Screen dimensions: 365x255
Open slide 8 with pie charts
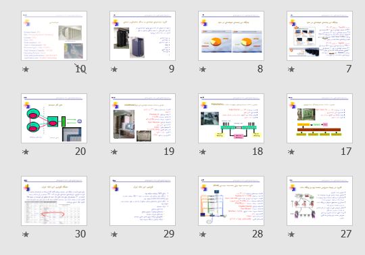pos(231,36)
